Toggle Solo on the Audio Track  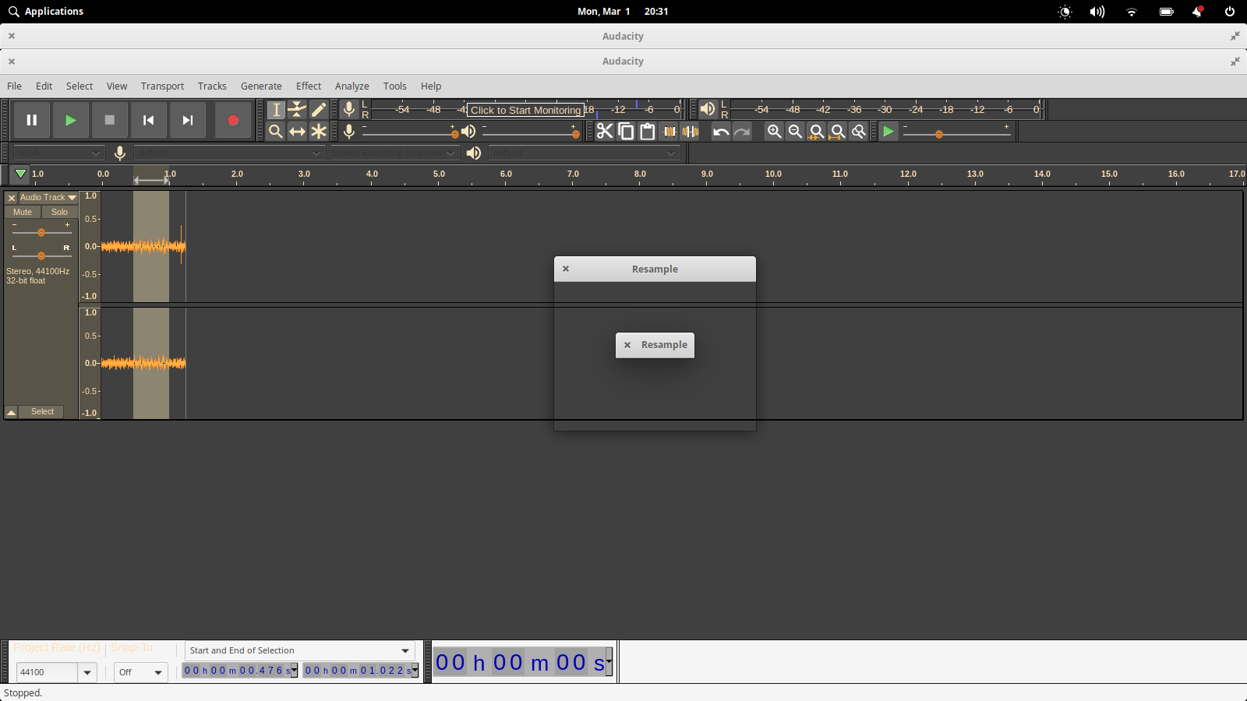pos(59,212)
